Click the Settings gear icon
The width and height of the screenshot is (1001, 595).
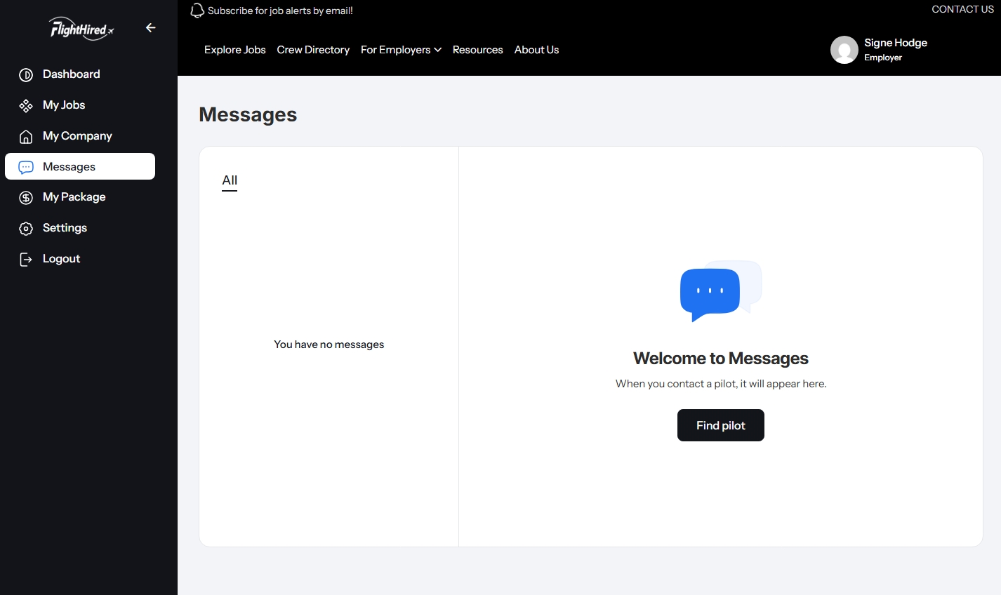point(26,229)
